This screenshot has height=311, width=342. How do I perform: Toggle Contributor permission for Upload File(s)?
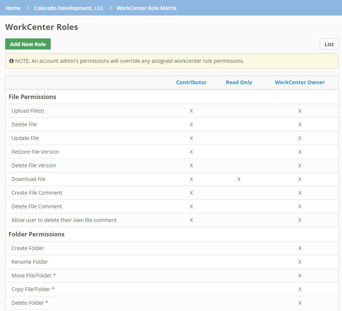[x=191, y=110]
